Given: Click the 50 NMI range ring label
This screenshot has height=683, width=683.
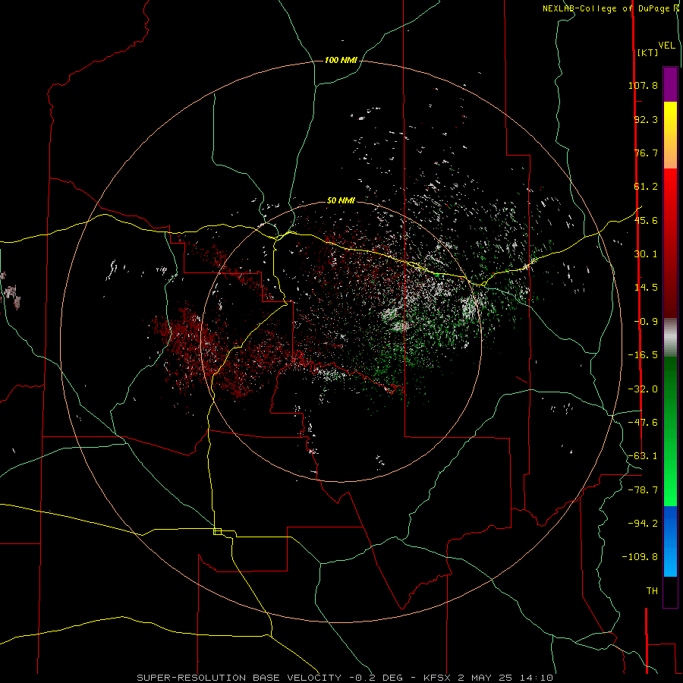Looking at the screenshot, I should 341,200.
